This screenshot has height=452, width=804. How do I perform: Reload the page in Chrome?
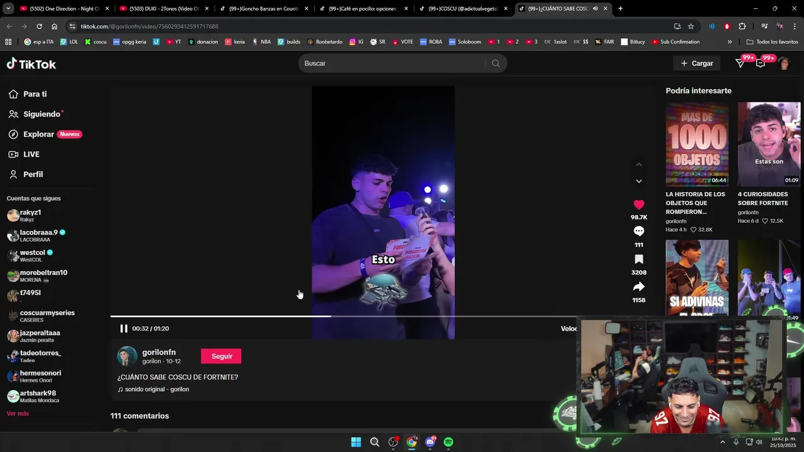[39, 26]
